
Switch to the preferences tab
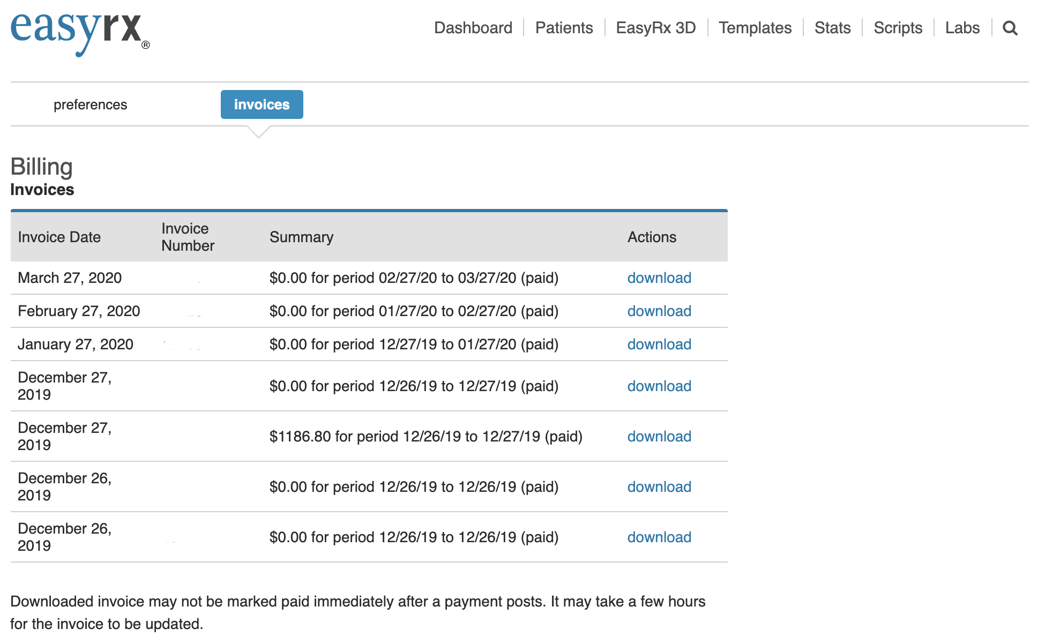[x=90, y=104]
